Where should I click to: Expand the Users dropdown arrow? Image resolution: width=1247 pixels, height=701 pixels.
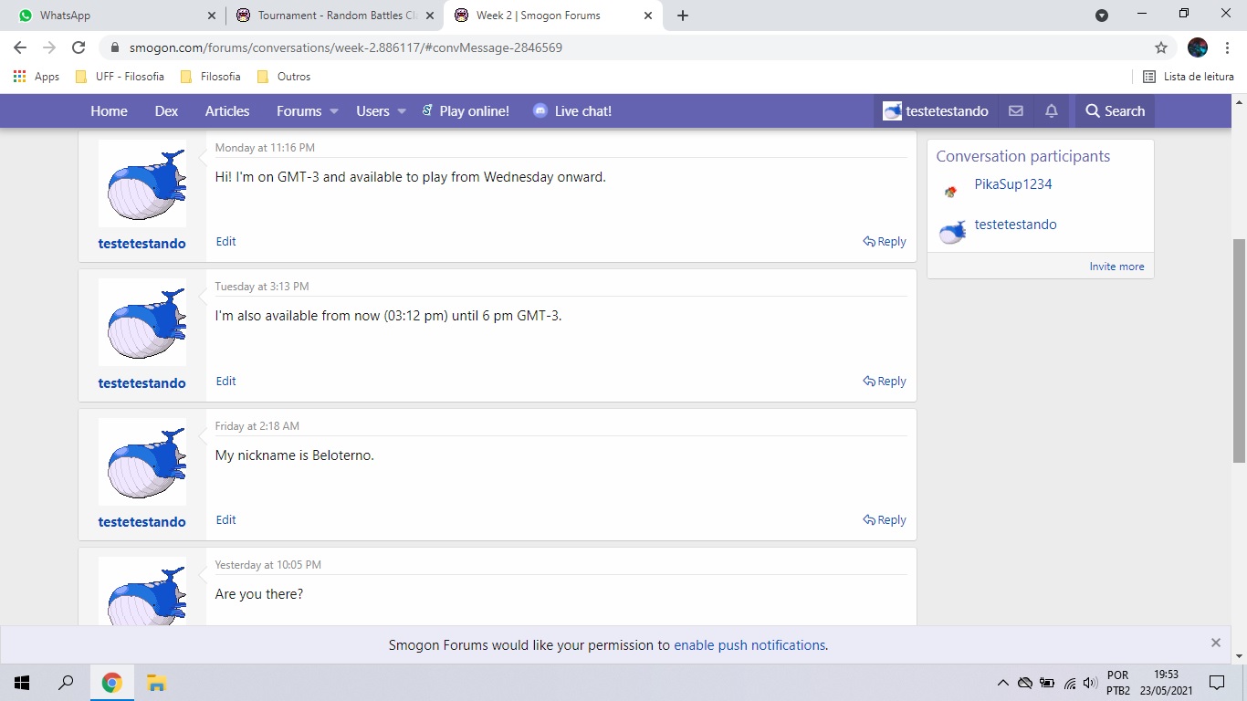pyautogui.click(x=402, y=111)
